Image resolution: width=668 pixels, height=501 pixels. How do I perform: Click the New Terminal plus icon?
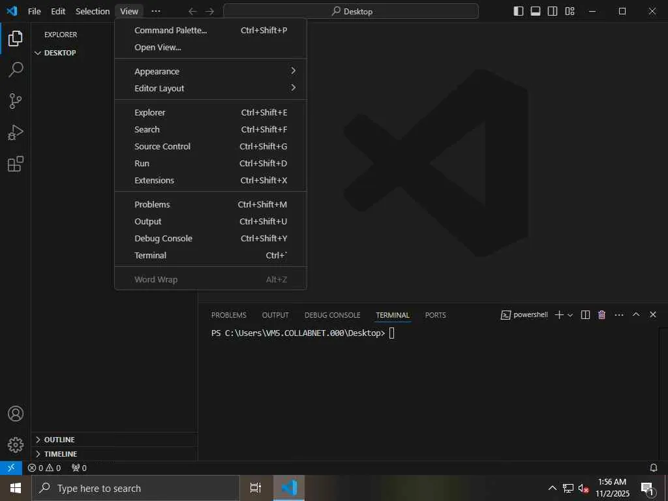(x=559, y=315)
